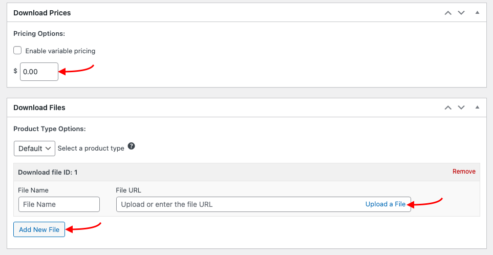The image size is (493, 255).
Task: Click the Add New File button
Action: pos(39,229)
